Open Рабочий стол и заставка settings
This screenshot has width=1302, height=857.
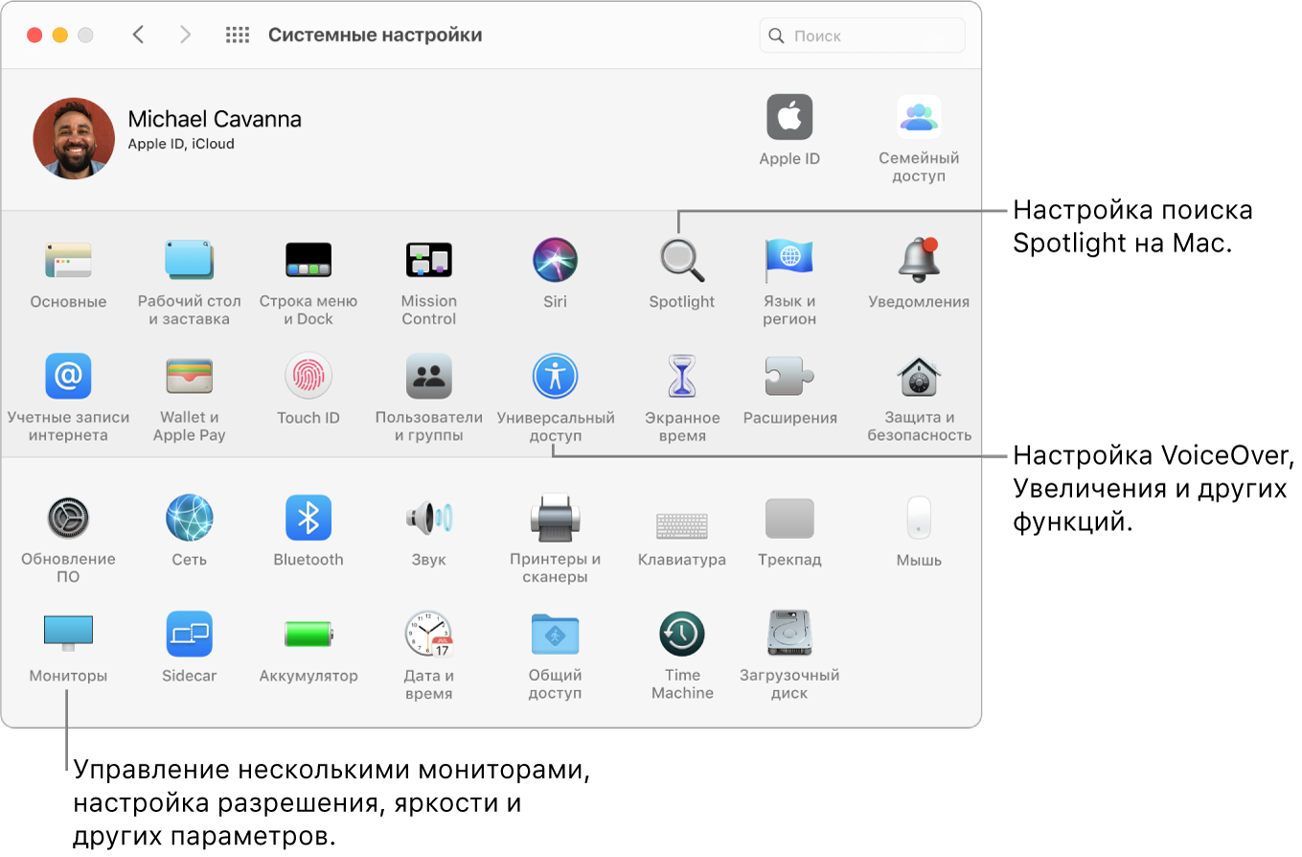189,260
